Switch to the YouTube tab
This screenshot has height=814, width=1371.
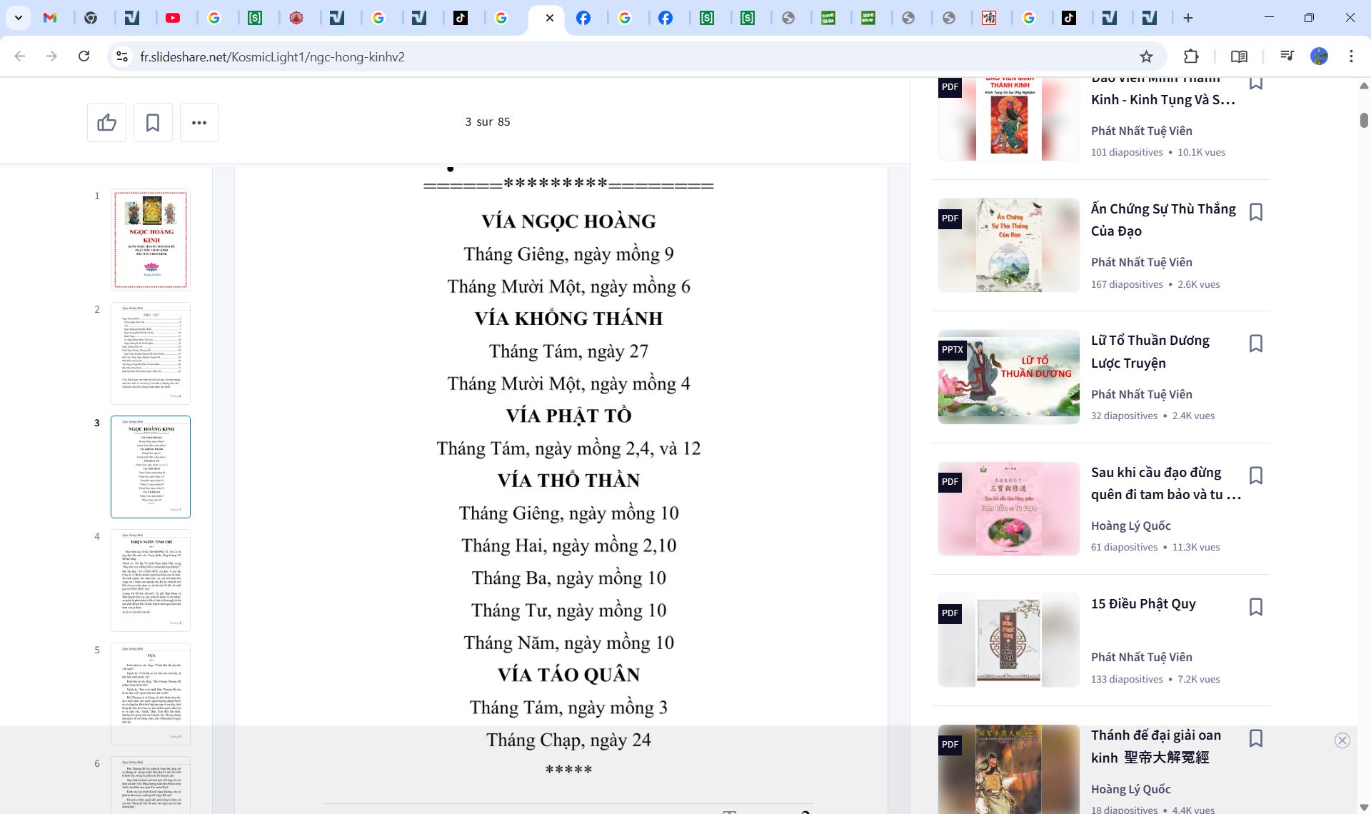[173, 18]
